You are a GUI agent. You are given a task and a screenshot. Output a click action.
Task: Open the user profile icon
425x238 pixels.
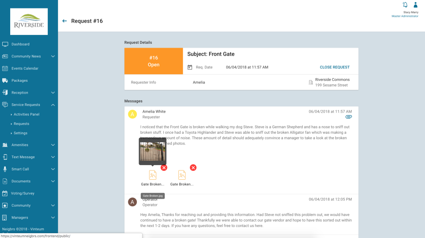(x=415, y=5)
